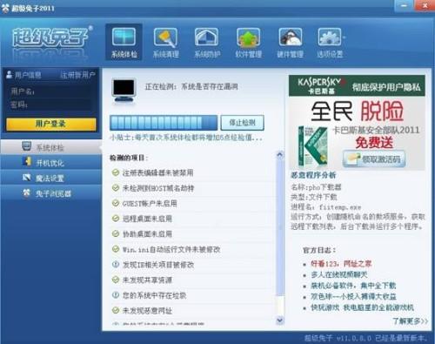Open the 多人在线视频聊天 link

(x=339, y=274)
